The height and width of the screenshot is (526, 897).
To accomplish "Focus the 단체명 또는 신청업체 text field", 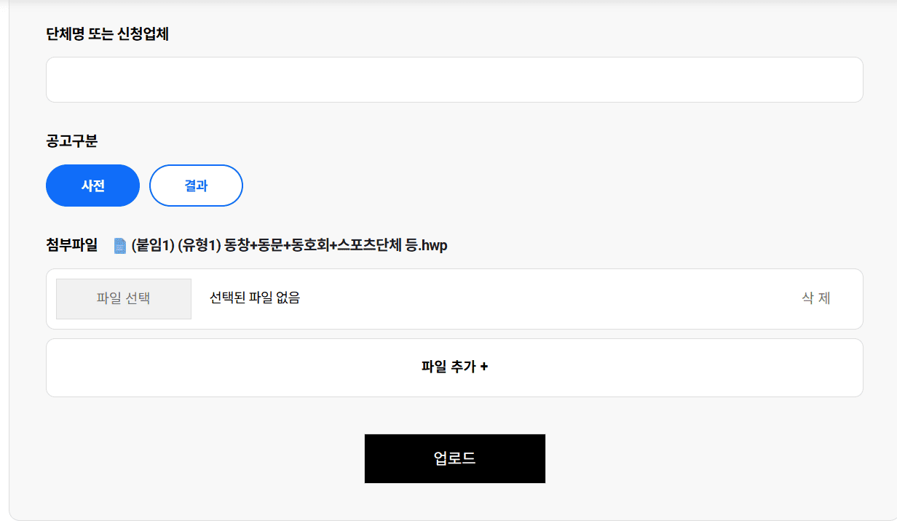I will pyautogui.click(x=454, y=79).
